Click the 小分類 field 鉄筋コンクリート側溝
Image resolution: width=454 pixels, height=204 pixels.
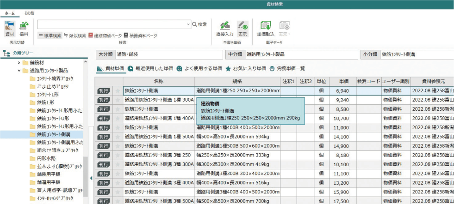(x=417, y=54)
